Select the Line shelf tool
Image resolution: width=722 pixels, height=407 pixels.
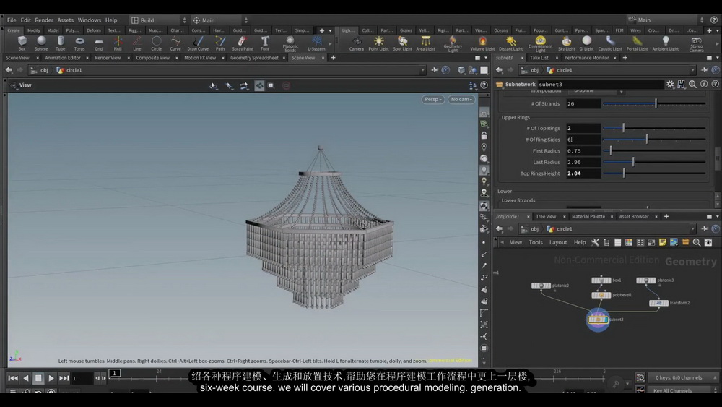(136, 43)
